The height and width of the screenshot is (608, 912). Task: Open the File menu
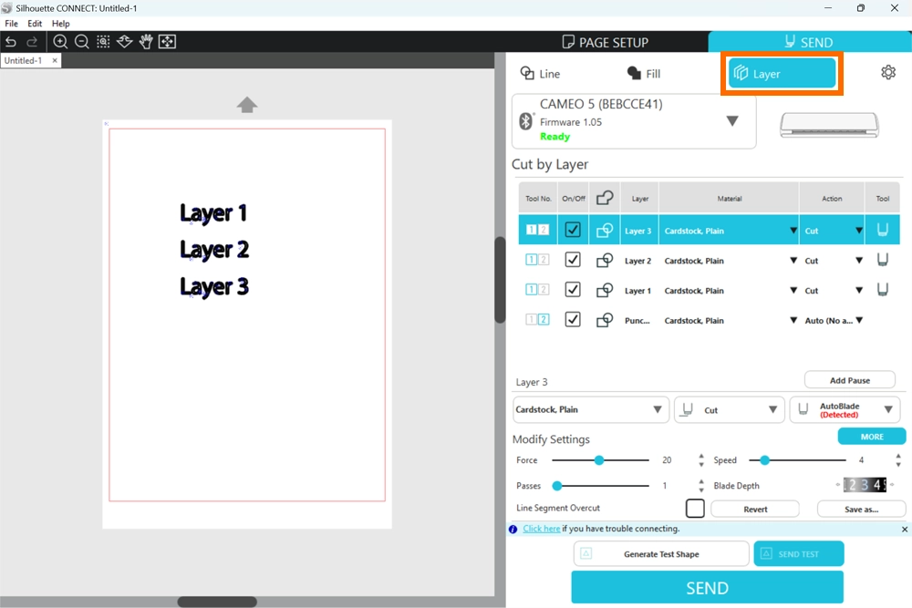(11, 24)
